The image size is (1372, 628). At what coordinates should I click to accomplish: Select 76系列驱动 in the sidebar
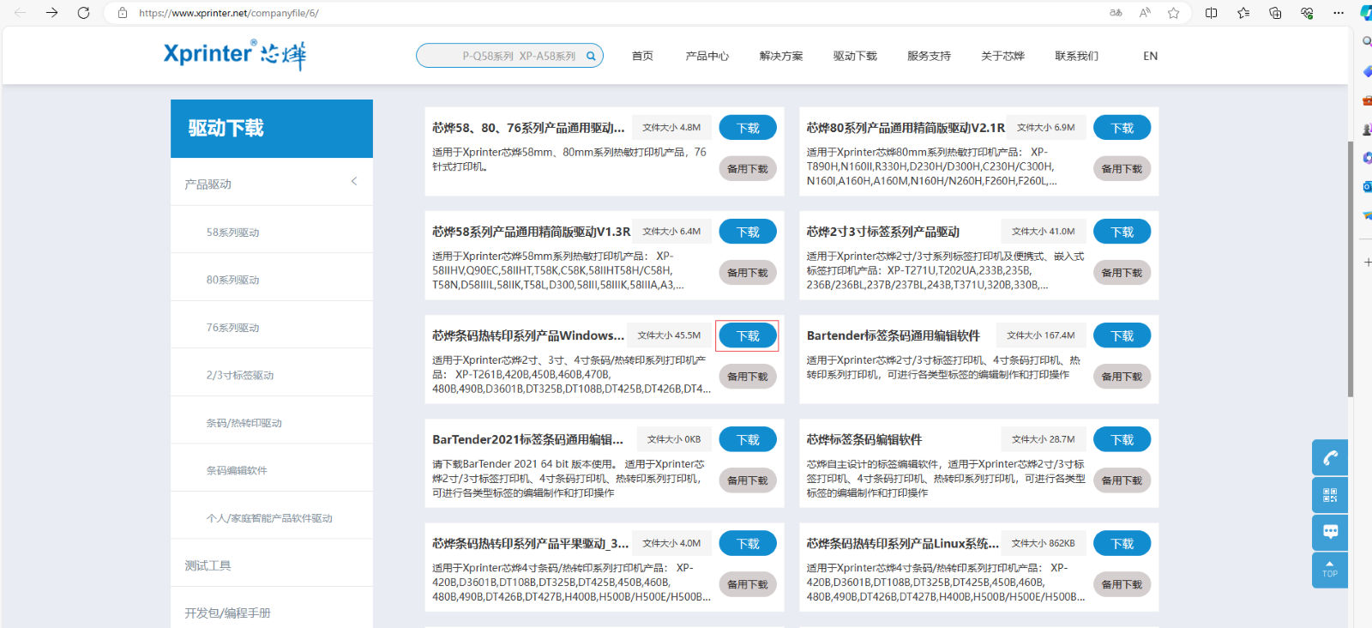(x=232, y=328)
